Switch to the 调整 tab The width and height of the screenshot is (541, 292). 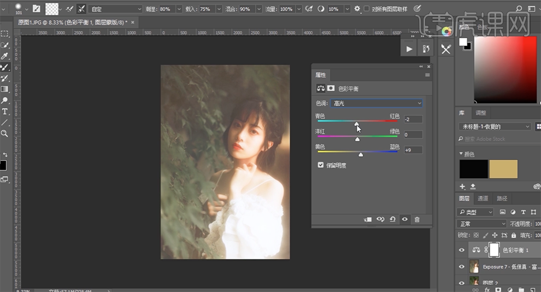tap(481, 113)
